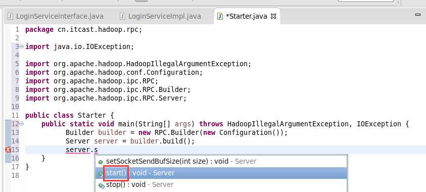Click the import java.io.IOException line
The image size is (426, 192).
coord(80,46)
